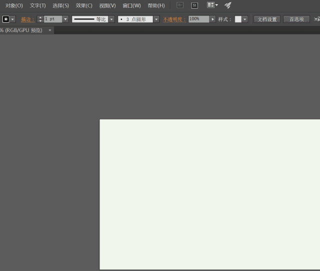Image resolution: width=320 pixels, height=271 pixels.
Task: Open the 描边 stroke panel link
Action: 27,19
